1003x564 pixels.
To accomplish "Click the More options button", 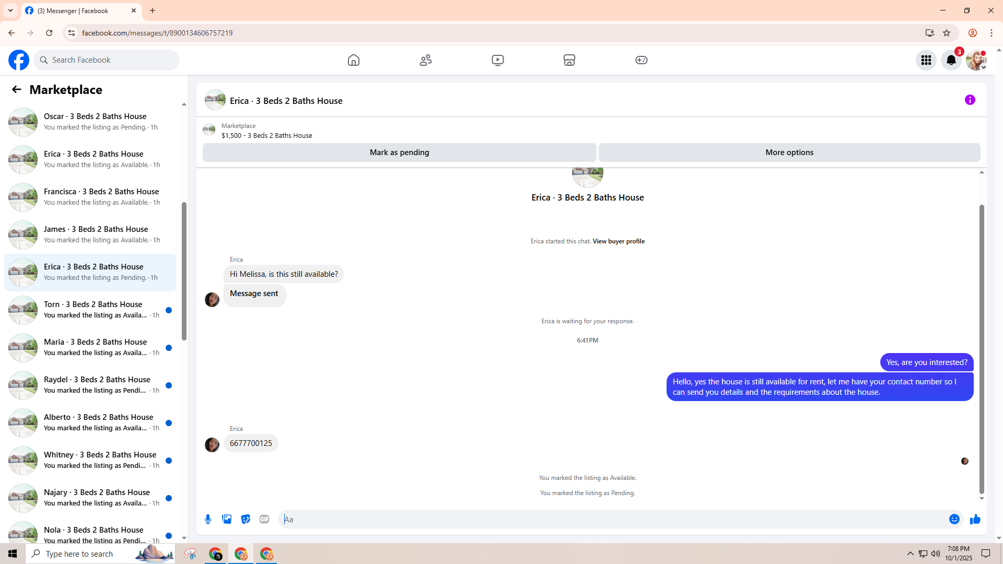I will [x=789, y=152].
